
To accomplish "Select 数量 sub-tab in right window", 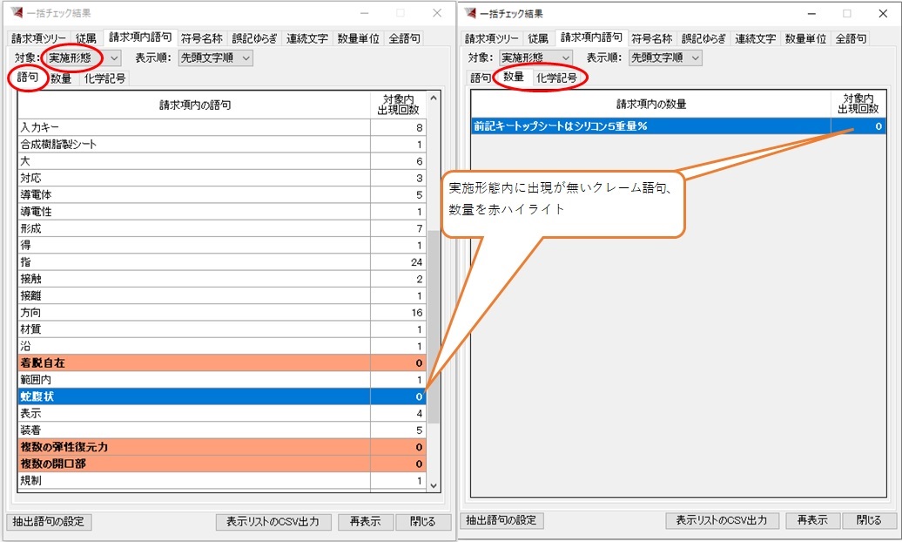I will (513, 77).
